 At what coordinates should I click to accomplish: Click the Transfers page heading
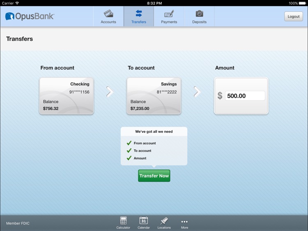pyautogui.click(x=19, y=39)
